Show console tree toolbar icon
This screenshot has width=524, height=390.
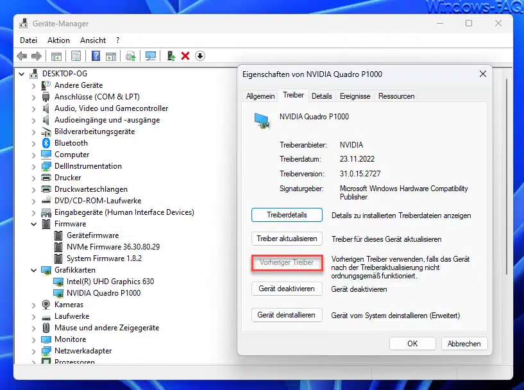click(56, 56)
